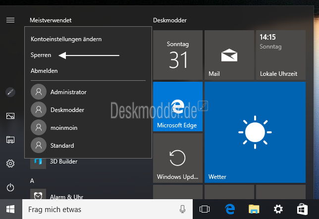Open Settings from the taskbar

278,209
